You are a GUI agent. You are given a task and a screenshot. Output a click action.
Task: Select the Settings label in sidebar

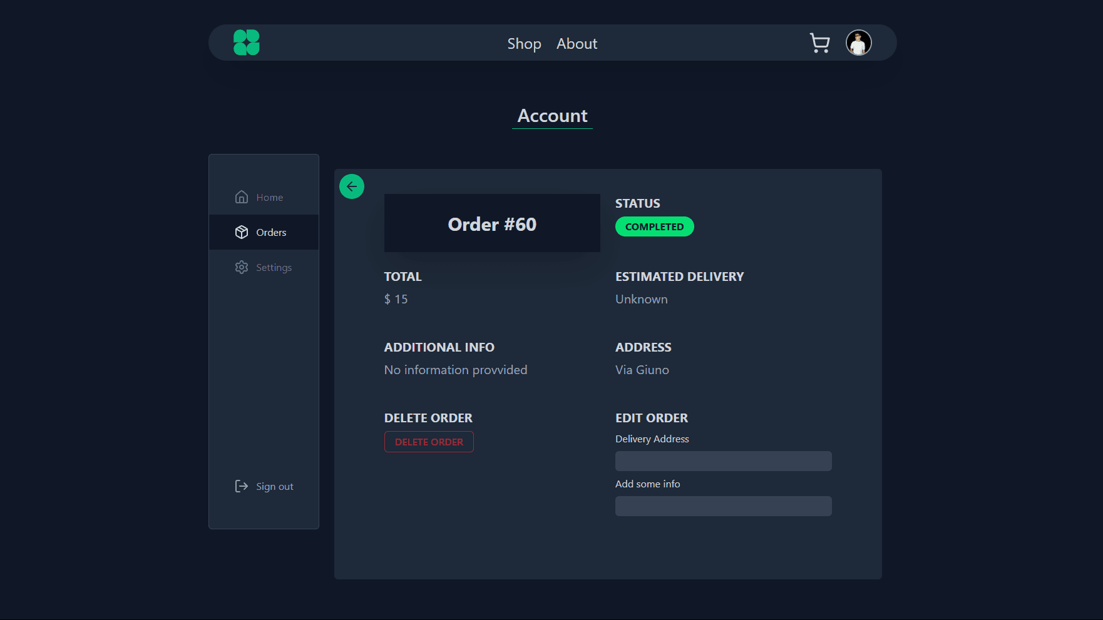point(274,267)
